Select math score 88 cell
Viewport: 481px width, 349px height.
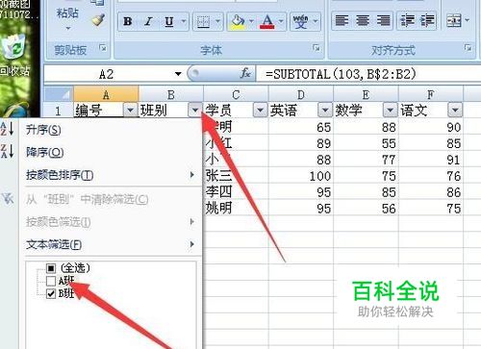366,127
